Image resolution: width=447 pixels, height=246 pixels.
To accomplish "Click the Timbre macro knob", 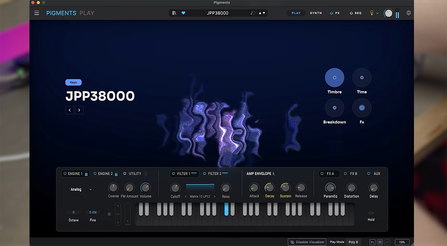I will [x=335, y=78].
